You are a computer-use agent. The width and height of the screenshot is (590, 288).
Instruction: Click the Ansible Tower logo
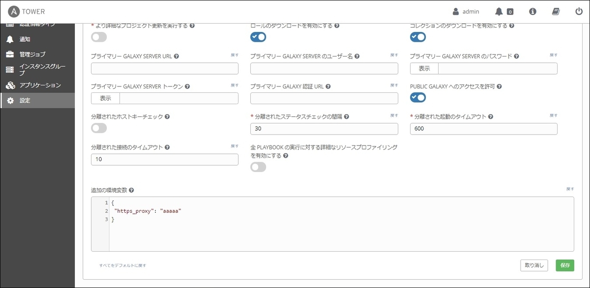(27, 11)
